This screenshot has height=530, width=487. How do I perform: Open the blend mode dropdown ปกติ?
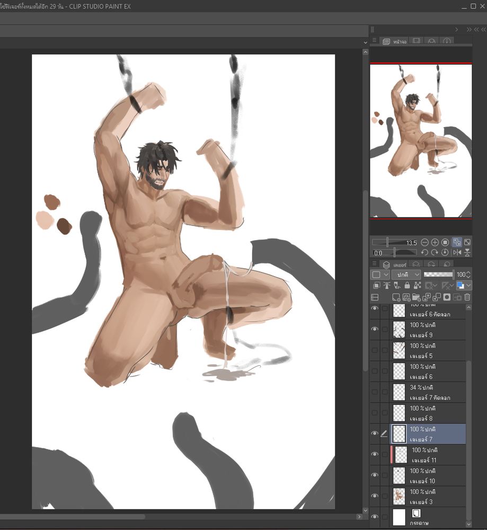(406, 275)
